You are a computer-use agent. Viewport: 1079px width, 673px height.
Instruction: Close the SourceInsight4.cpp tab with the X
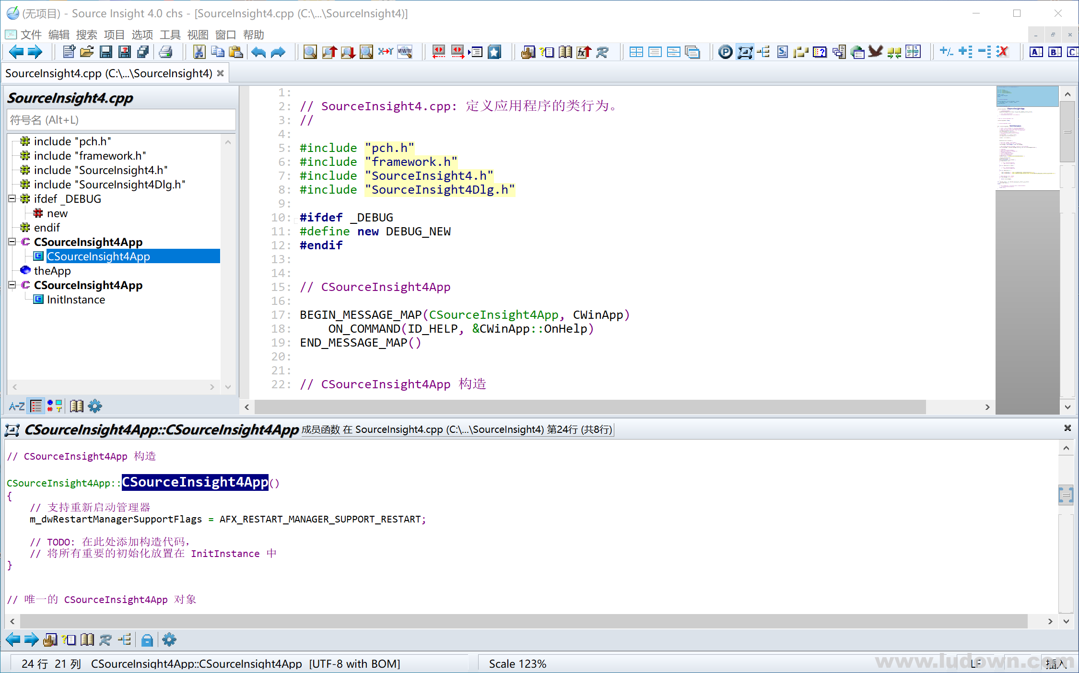[x=221, y=73]
